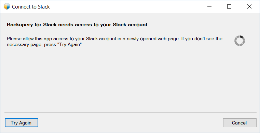Select the bold Backupery access heading

77,25
